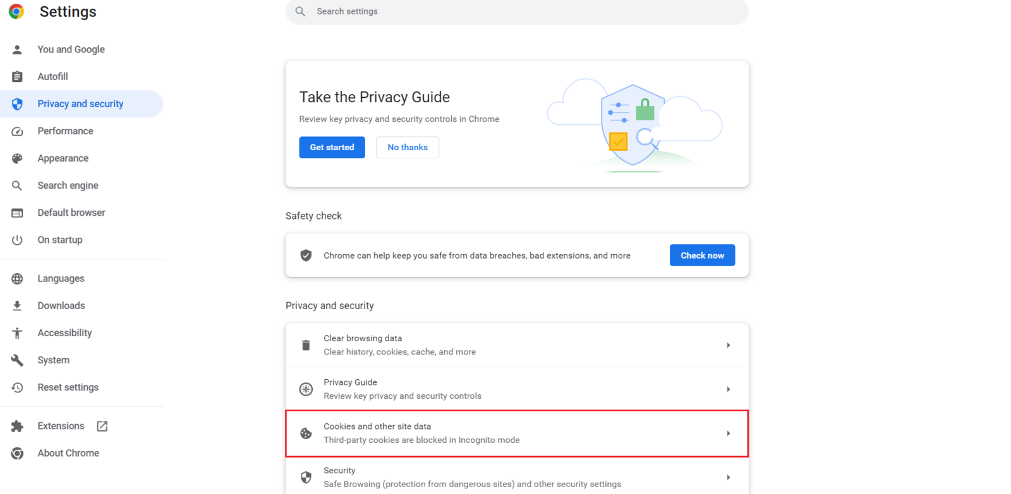Image resolution: width=1011 pixels, height=494 pixels.
Task: Click the Get started button
Action: point(332,147)
